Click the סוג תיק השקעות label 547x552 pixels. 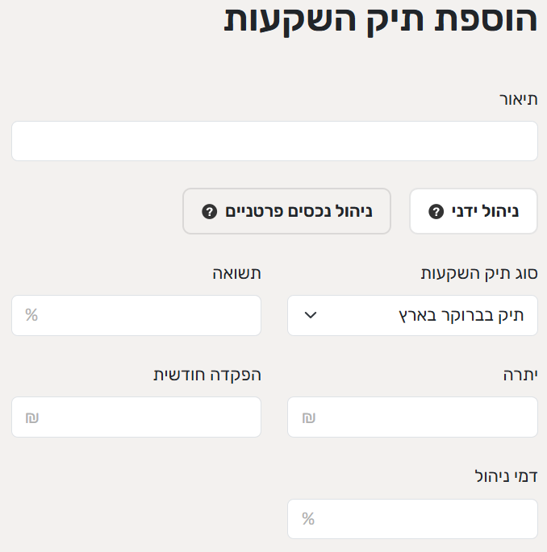point(479,273)
